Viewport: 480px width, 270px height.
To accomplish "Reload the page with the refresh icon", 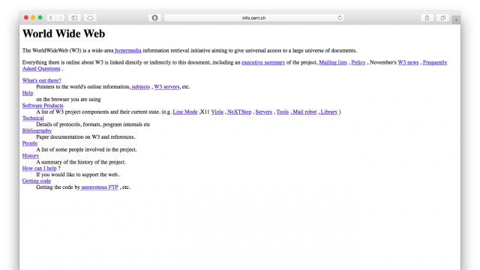I will coord(340,18).
